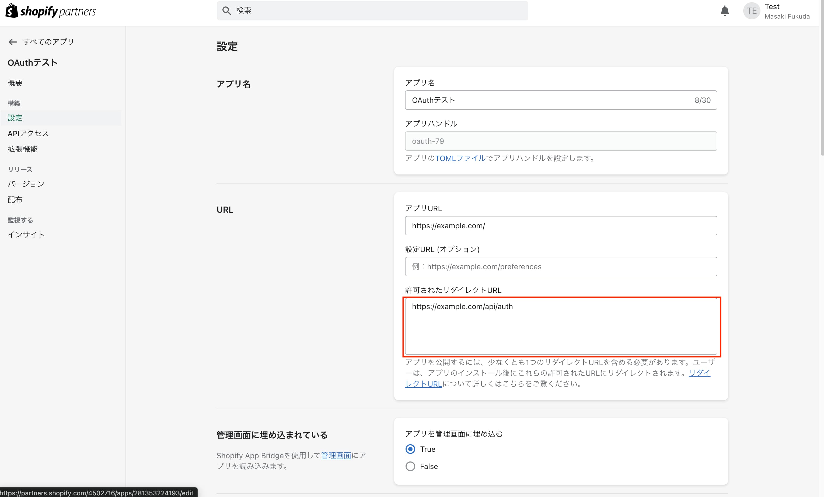Open the 概要 page in sidebar
The height and width of the screenshot is (497, 824).
[x=15, y=83]
